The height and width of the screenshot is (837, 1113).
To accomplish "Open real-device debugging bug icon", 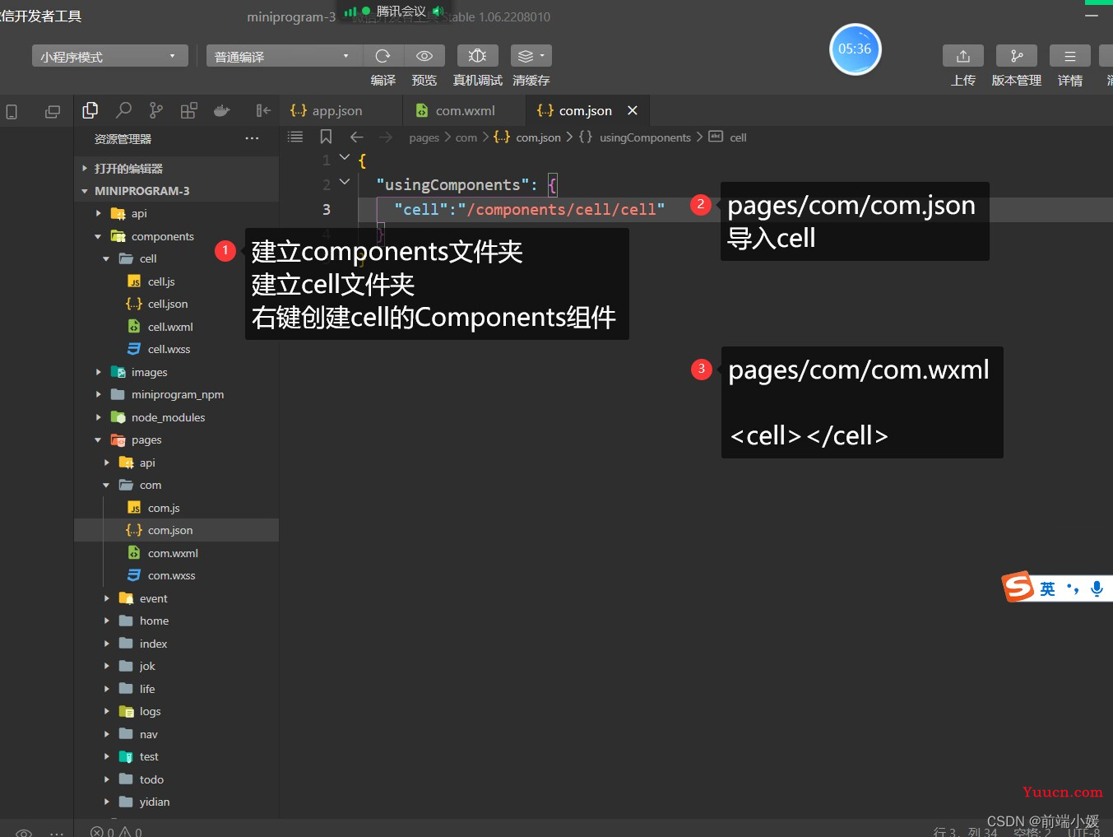I will point(477,56).
